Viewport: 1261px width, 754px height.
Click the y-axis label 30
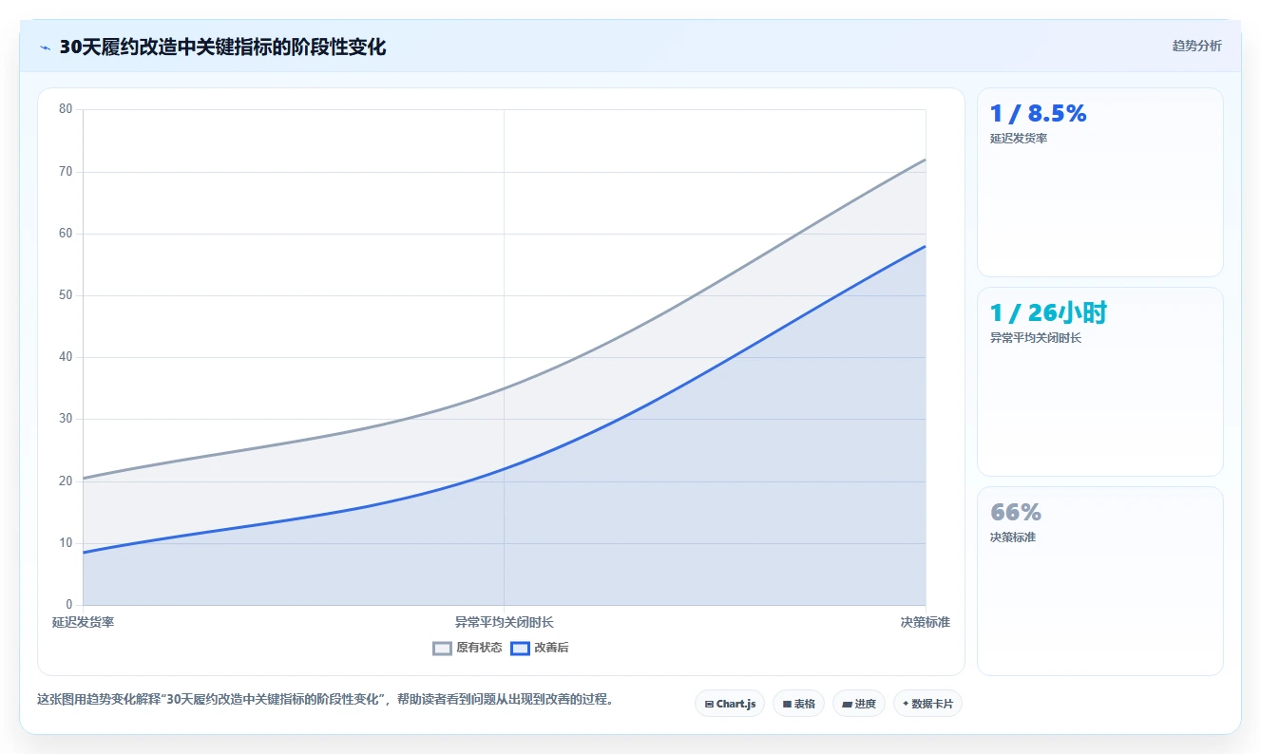click(66, 419)
